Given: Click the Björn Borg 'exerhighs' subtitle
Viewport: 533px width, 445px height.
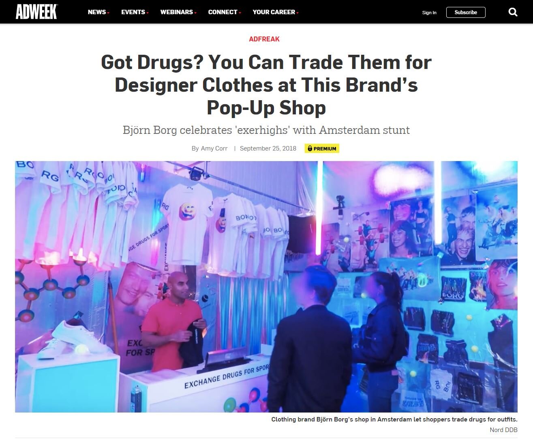Looking at the screenshot, I should point(266,130).
